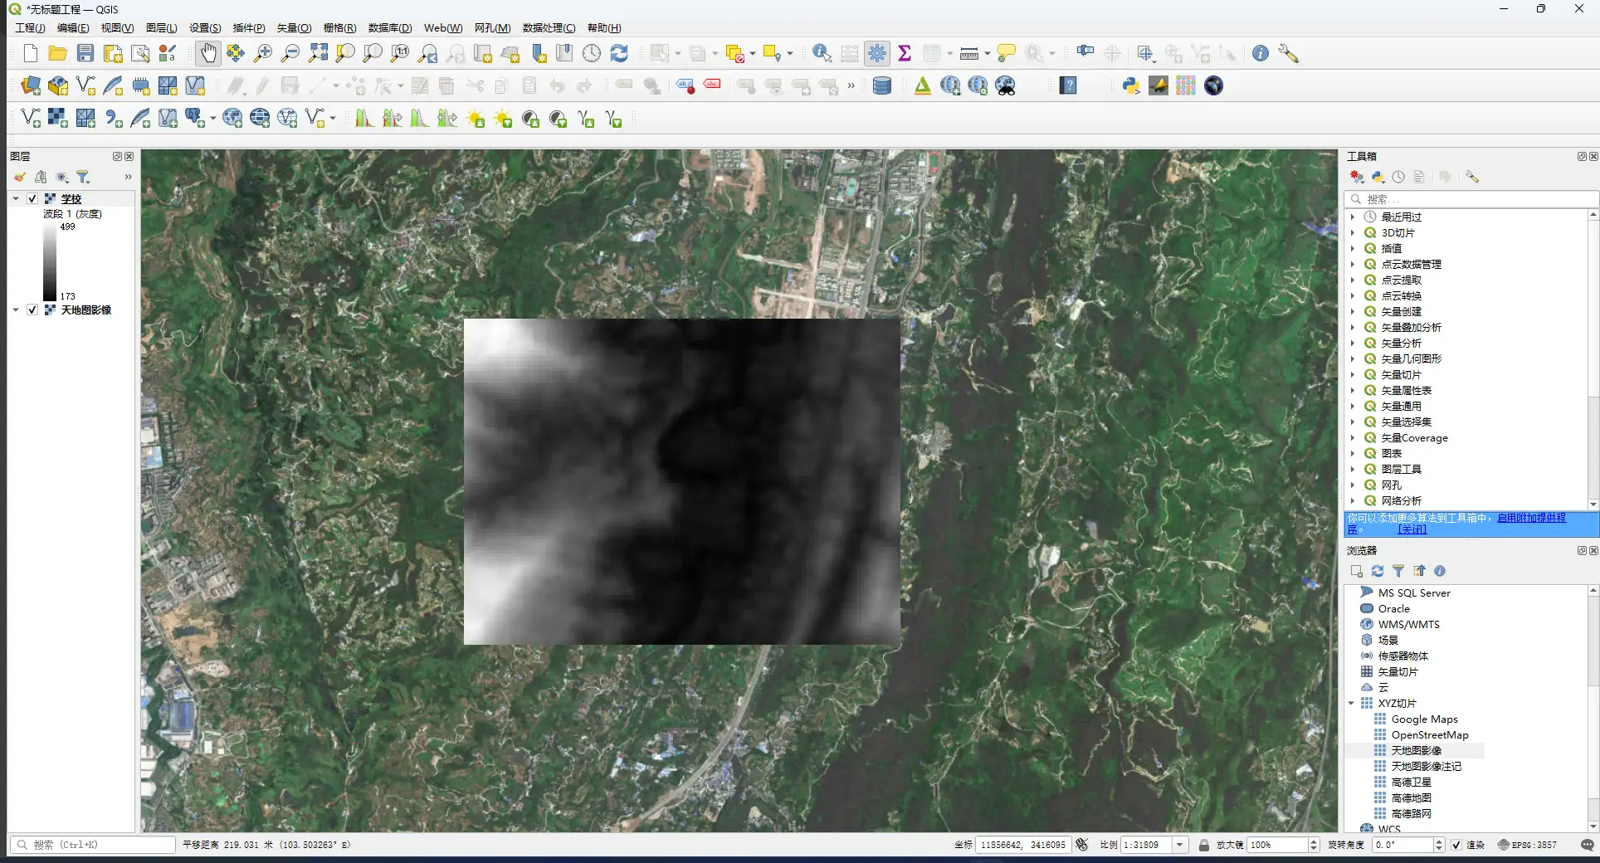
Task: Click the Zoom In magnifier tool
Action: [x=262, y=54]
